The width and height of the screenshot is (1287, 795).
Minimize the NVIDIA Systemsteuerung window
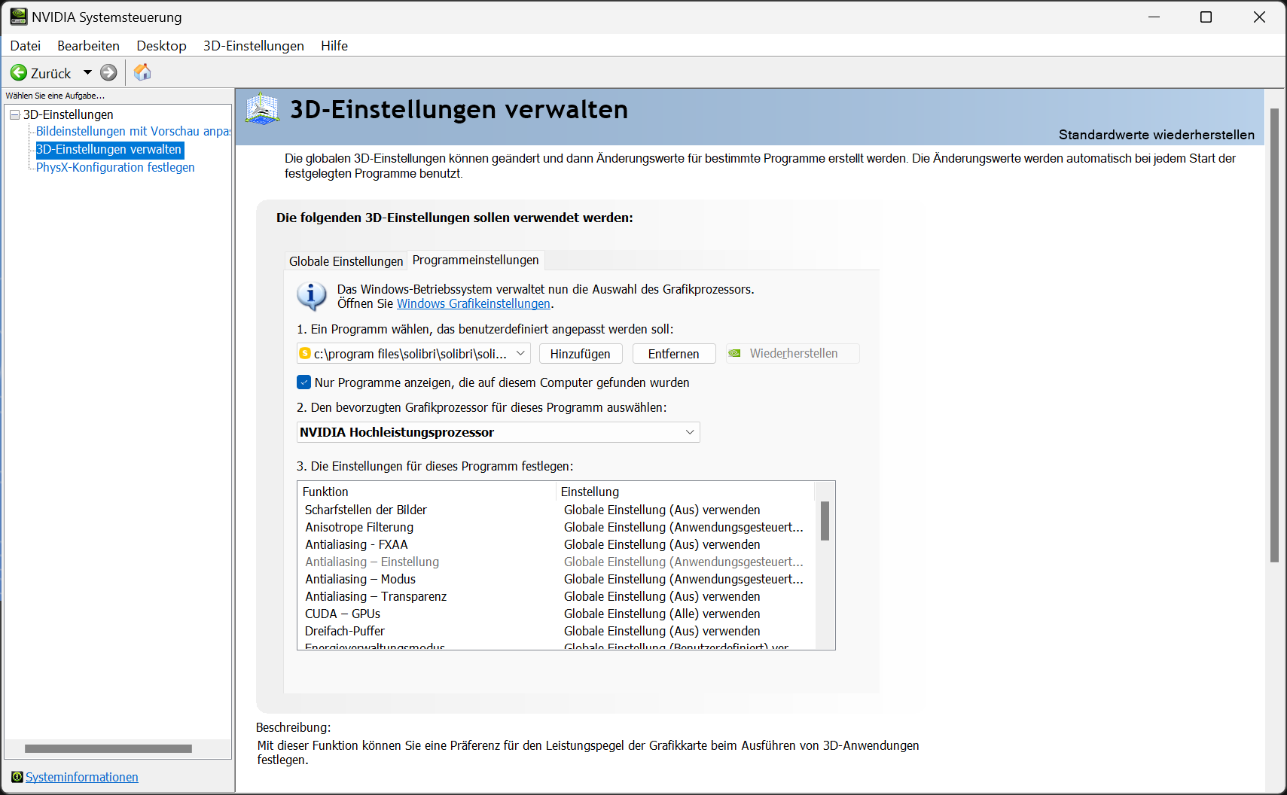pyautogui.click(x=1154, y=17)
